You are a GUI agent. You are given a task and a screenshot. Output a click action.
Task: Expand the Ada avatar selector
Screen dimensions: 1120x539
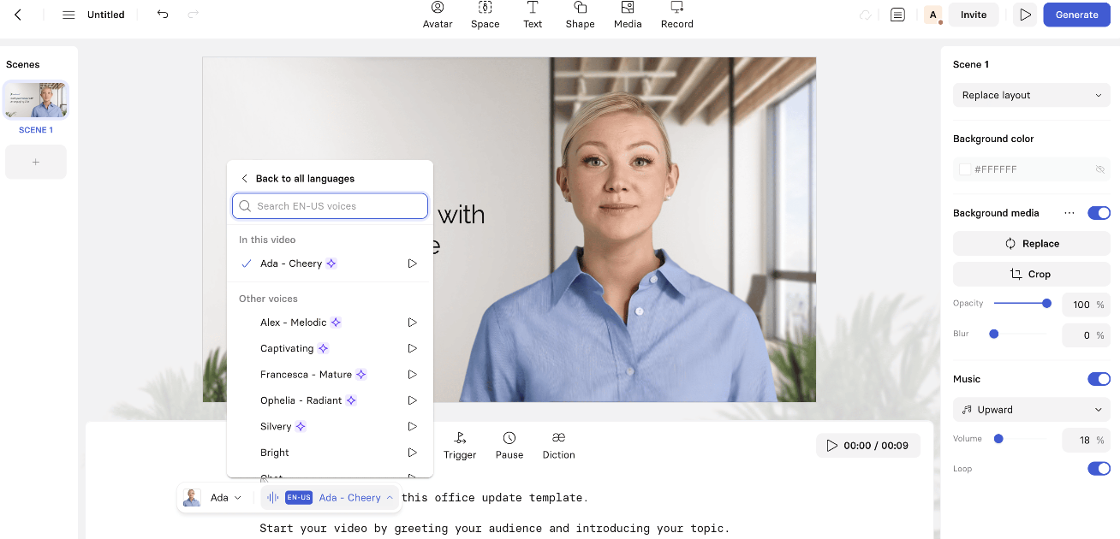coord(214,497)
